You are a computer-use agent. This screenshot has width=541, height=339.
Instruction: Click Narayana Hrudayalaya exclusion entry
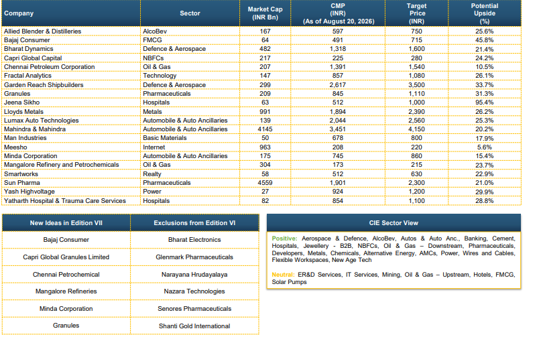(x=194, y=275)
